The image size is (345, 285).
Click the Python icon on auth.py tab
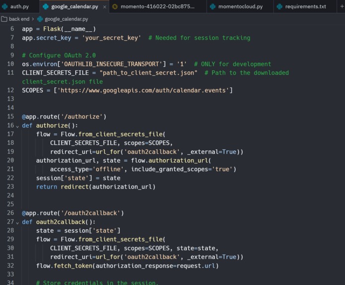[x=4, y=6]
